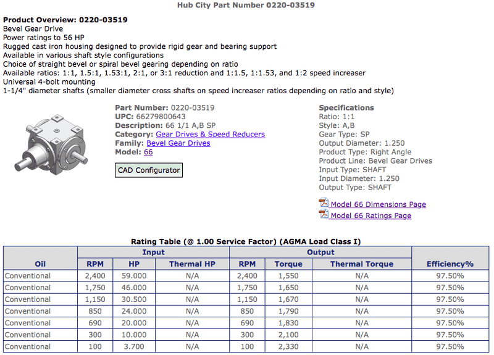Click the Thermal Torque column header
The image size is (494, 355).
click(362, 264)
